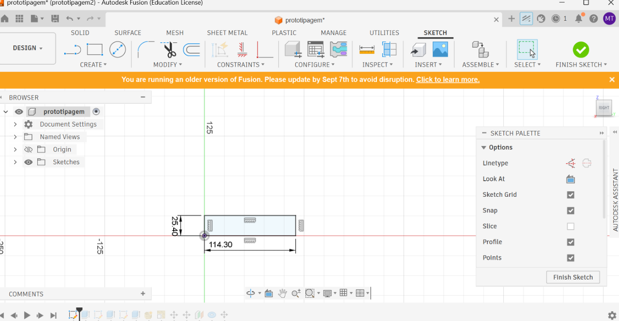Expand the Document Settings tree node

(x=15, y=124)
